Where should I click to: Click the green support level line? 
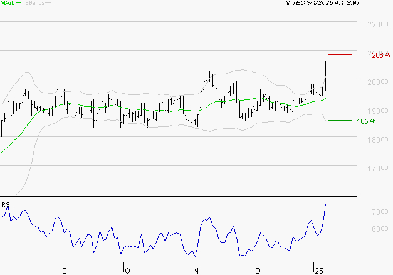tap(340, 121)
